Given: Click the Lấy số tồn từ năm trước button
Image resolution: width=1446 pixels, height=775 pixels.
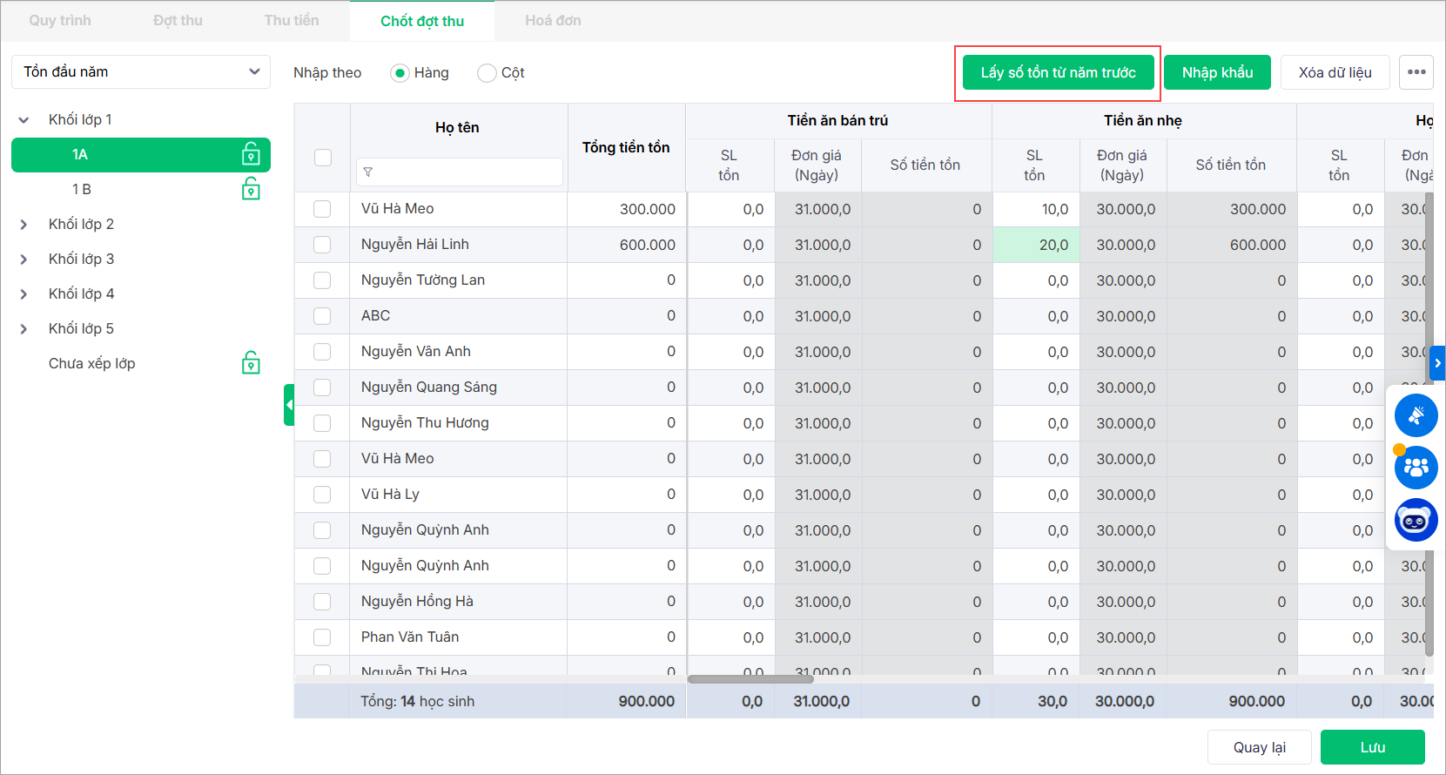Looking at the screenshot, I should click(x=1058, y=72).
